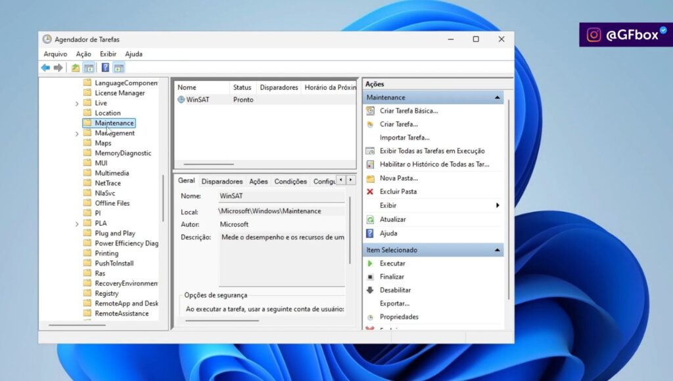Choose Criar Tarefa... in the actions pane
The width and height of the screenshot is (673, 381).
click(x=399, y=124)
